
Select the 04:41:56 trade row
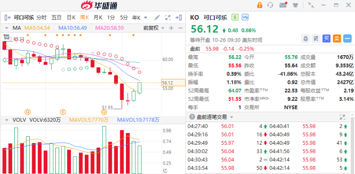309,151
